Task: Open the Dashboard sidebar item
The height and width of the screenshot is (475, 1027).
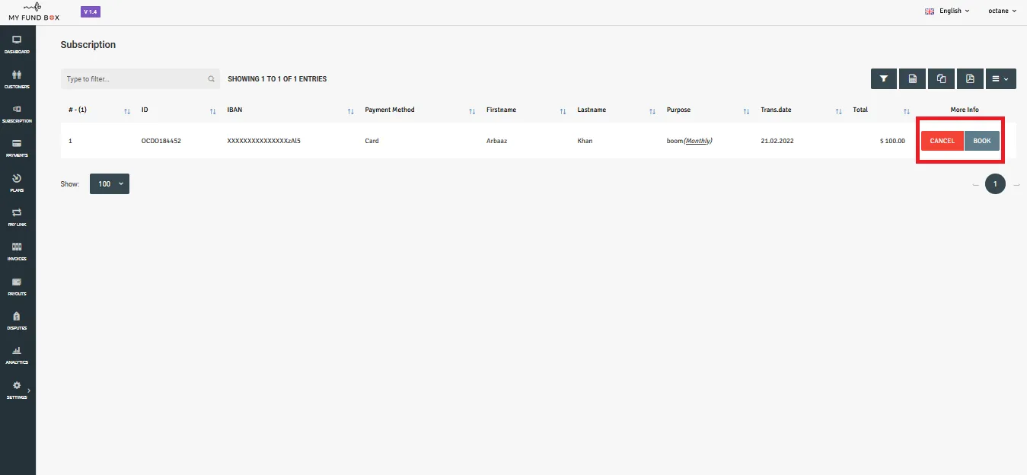Action: click(17, 44)
